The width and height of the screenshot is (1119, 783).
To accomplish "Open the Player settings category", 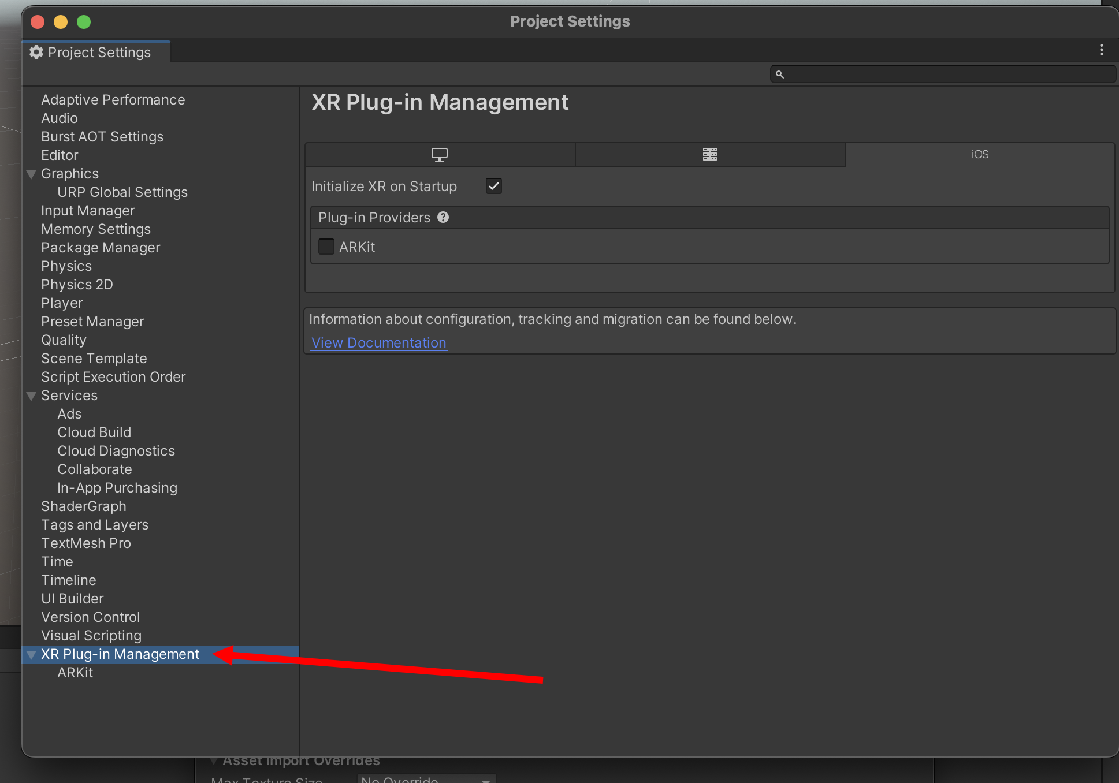I will pyautogui.click(x=62, y=303).
